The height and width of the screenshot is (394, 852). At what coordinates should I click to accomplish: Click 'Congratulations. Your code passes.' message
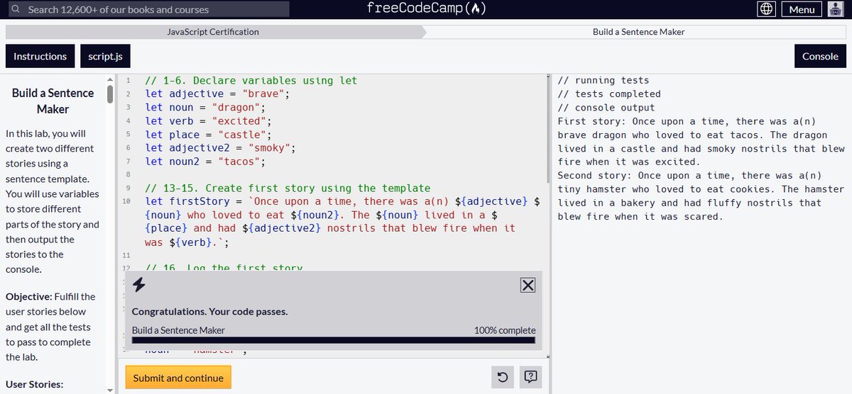point(210,311)
